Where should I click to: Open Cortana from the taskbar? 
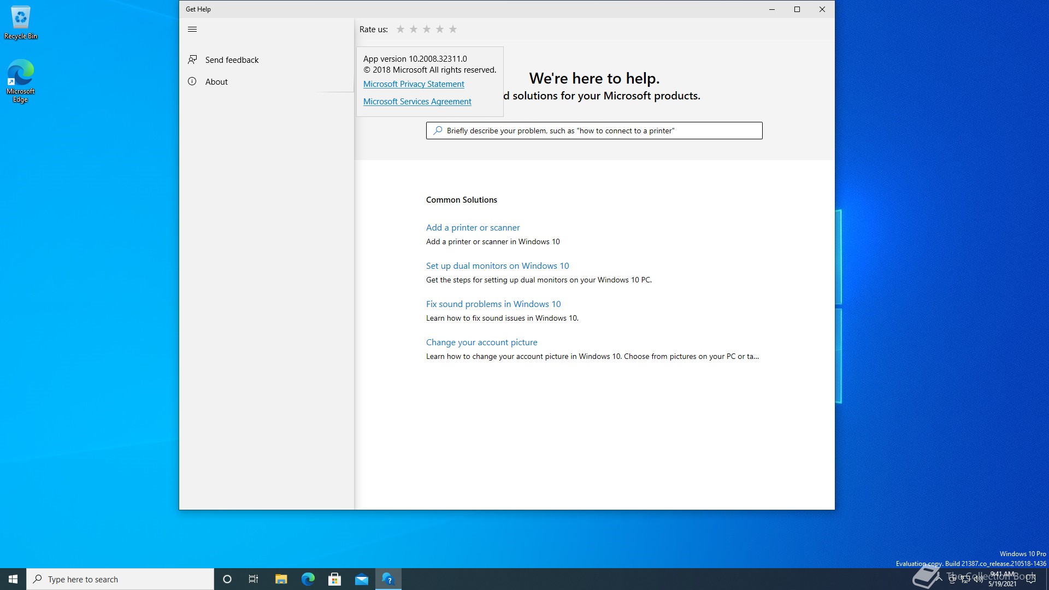227,579
